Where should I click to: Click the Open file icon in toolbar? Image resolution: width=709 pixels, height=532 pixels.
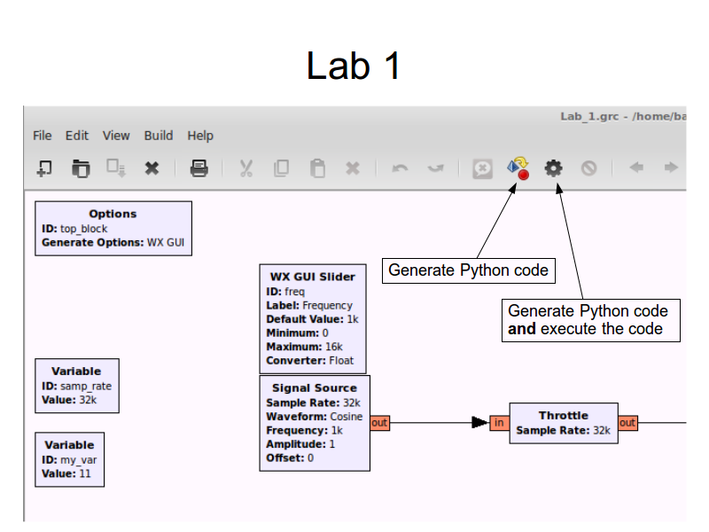[x=81, y=168]
